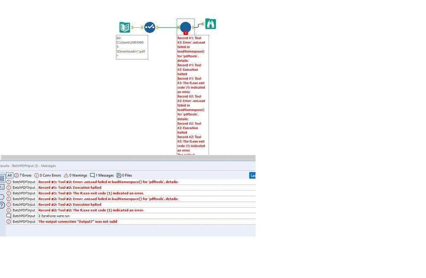Click error icon of Output7 not valid row
426x278 pixels.
(9, 221)
